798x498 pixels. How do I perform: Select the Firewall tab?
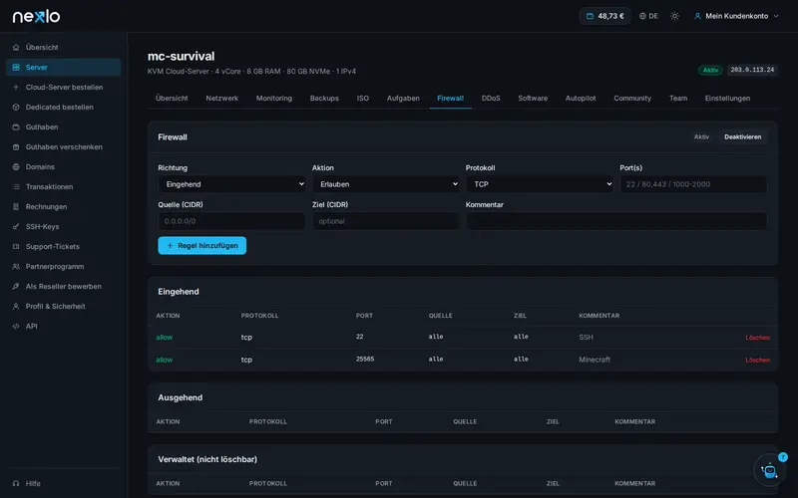click(x=451, y=98)
